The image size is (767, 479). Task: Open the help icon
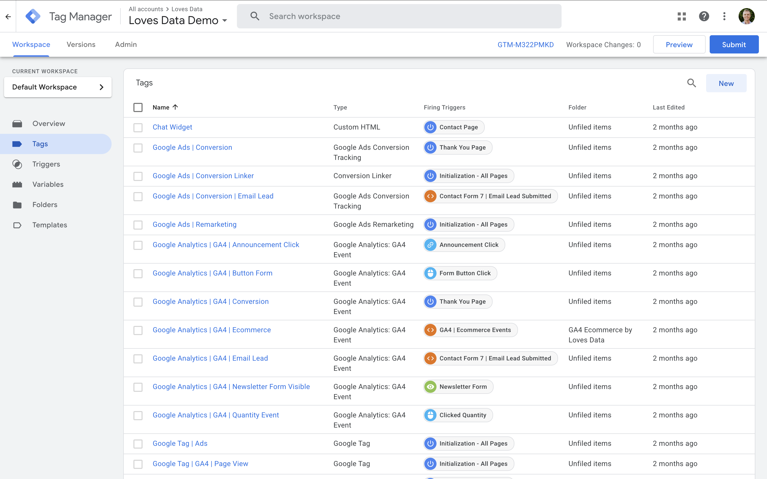tap(704, 16)
